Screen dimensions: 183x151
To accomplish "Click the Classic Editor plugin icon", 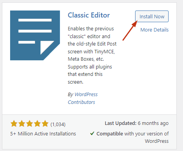I will coord(35,35).
